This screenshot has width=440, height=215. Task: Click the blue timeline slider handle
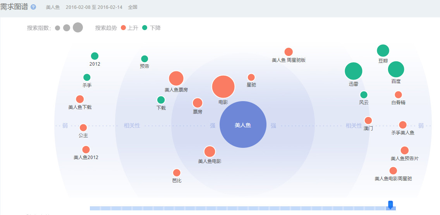(x=390, y=205)
